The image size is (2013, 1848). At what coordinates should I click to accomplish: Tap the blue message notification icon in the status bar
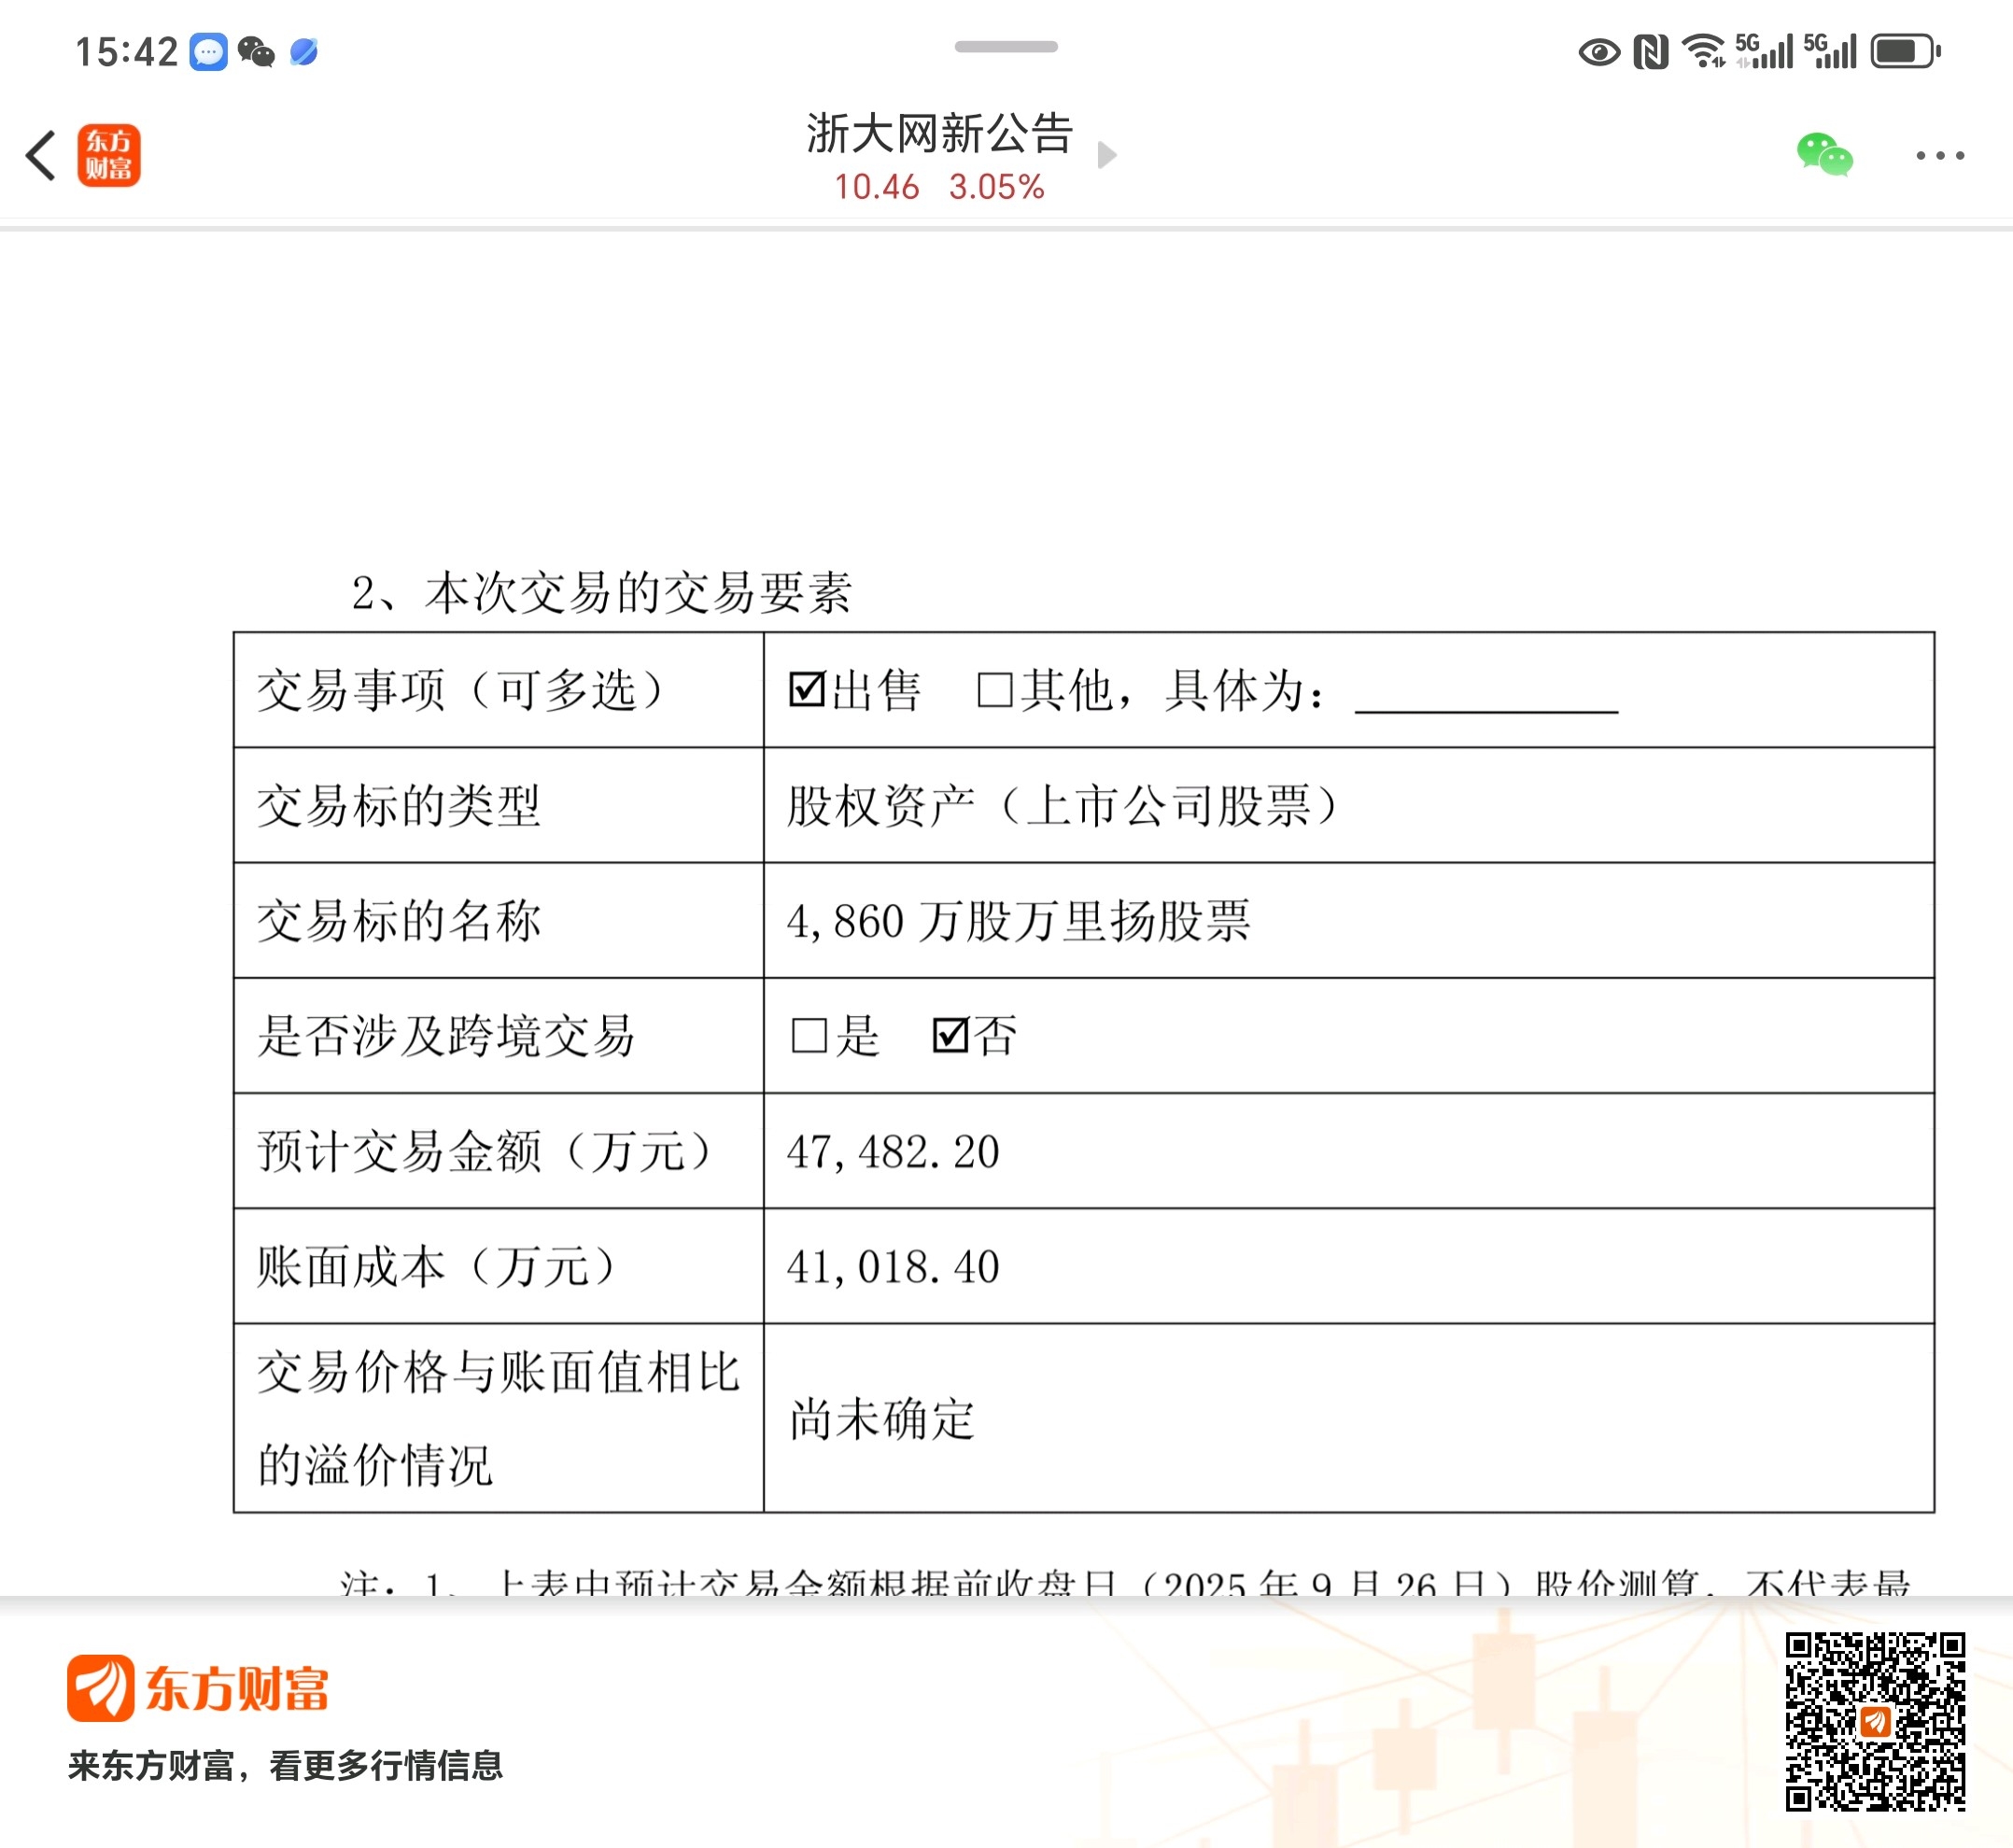click(208, 51)
